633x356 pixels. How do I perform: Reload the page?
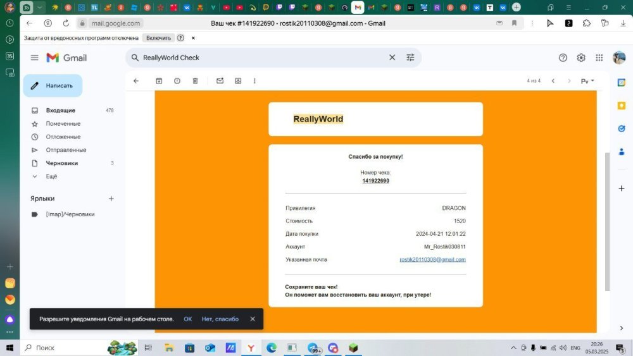tap(66, 23)
